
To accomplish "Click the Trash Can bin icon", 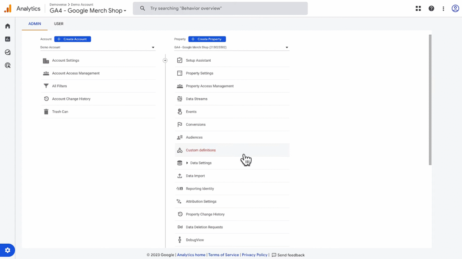I will pos(46,112).
